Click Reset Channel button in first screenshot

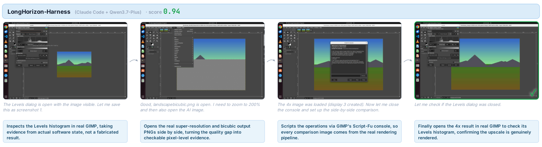[32, 34]
